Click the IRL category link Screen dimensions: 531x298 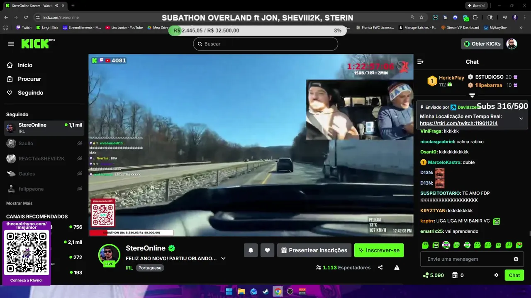tap(129, 268)
